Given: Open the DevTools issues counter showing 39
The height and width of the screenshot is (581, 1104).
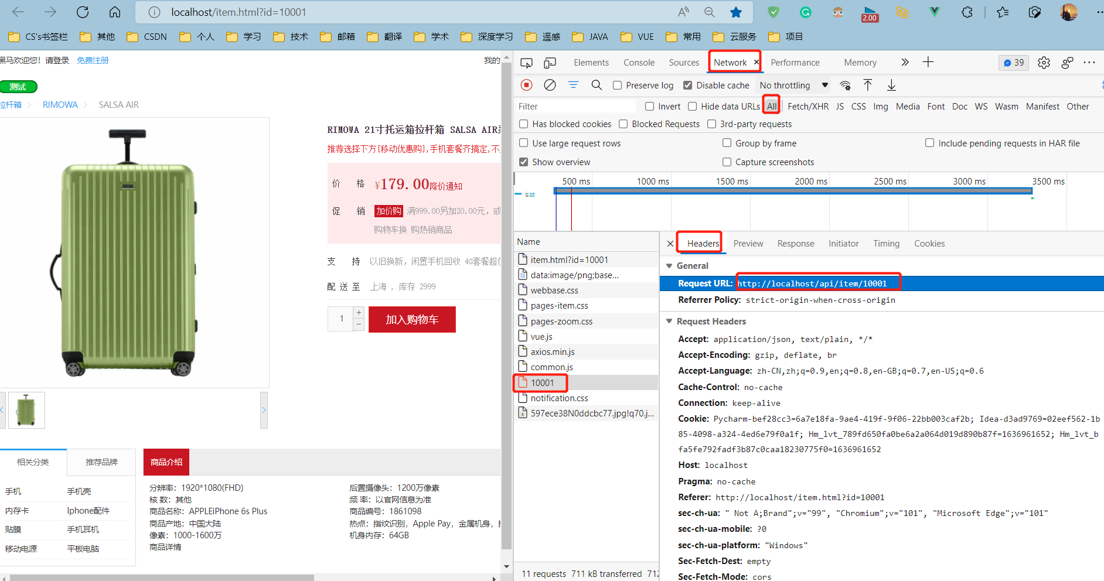Looking at the screenshot, I should tap(1014, 63).
